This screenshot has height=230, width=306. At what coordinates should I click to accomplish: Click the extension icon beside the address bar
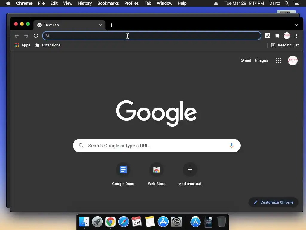(268, 36)
